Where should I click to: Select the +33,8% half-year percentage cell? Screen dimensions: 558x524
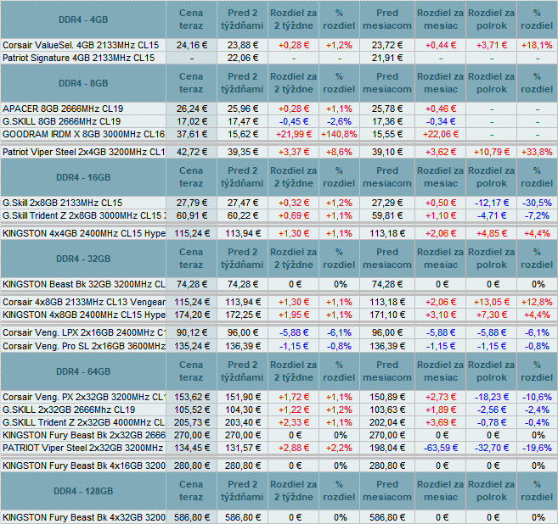537,152
